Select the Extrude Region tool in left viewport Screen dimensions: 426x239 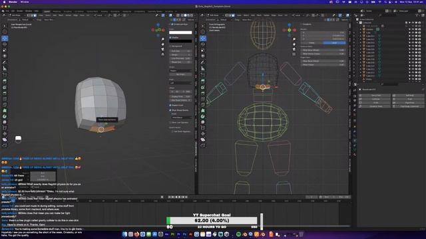coord(5,81)
